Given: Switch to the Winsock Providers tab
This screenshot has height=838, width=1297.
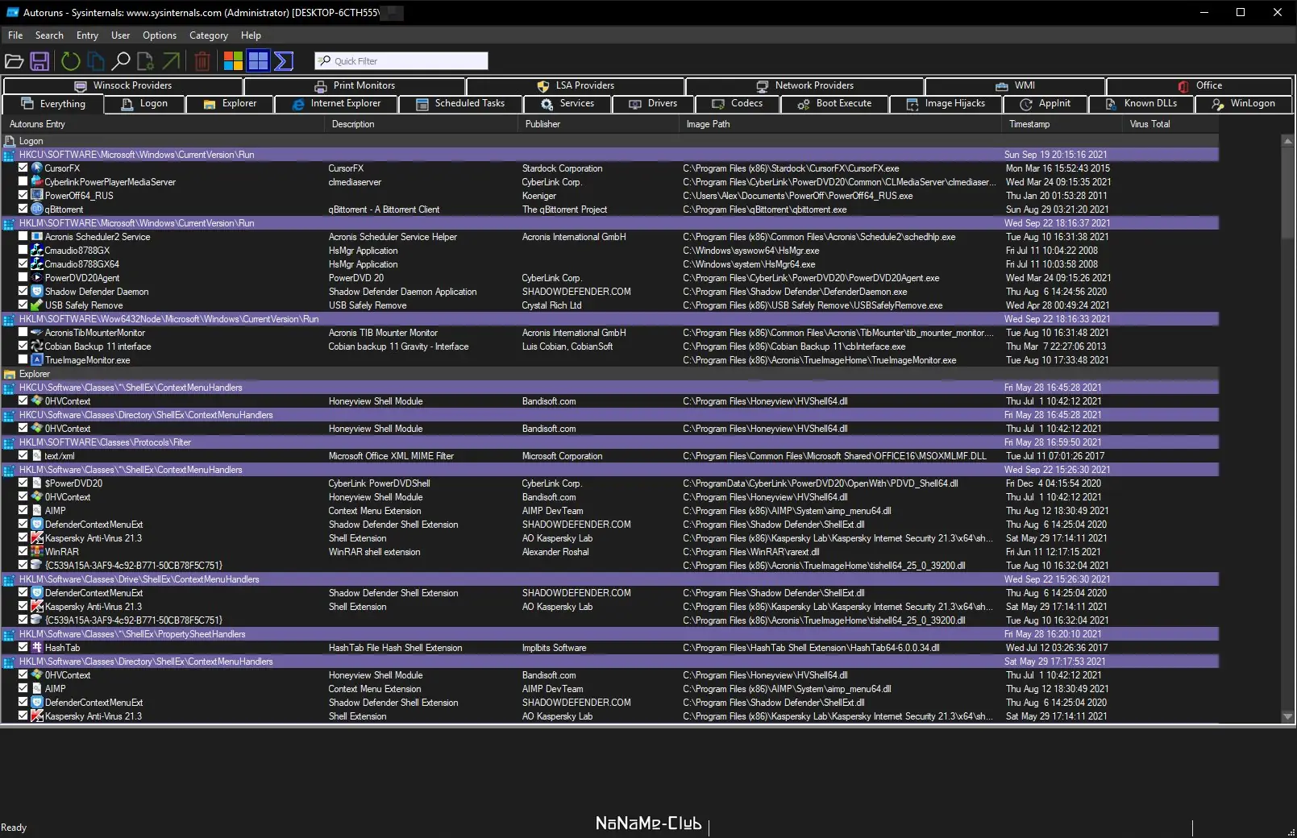Looking at the screenshot, I should (x=123, y=86).
